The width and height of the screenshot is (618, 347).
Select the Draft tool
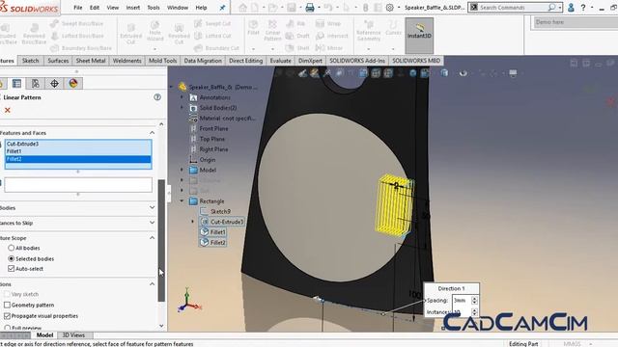(x=297, y=36)
